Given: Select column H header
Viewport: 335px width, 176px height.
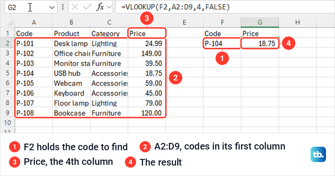Looking at the screenshot, I should pos(297,22).
